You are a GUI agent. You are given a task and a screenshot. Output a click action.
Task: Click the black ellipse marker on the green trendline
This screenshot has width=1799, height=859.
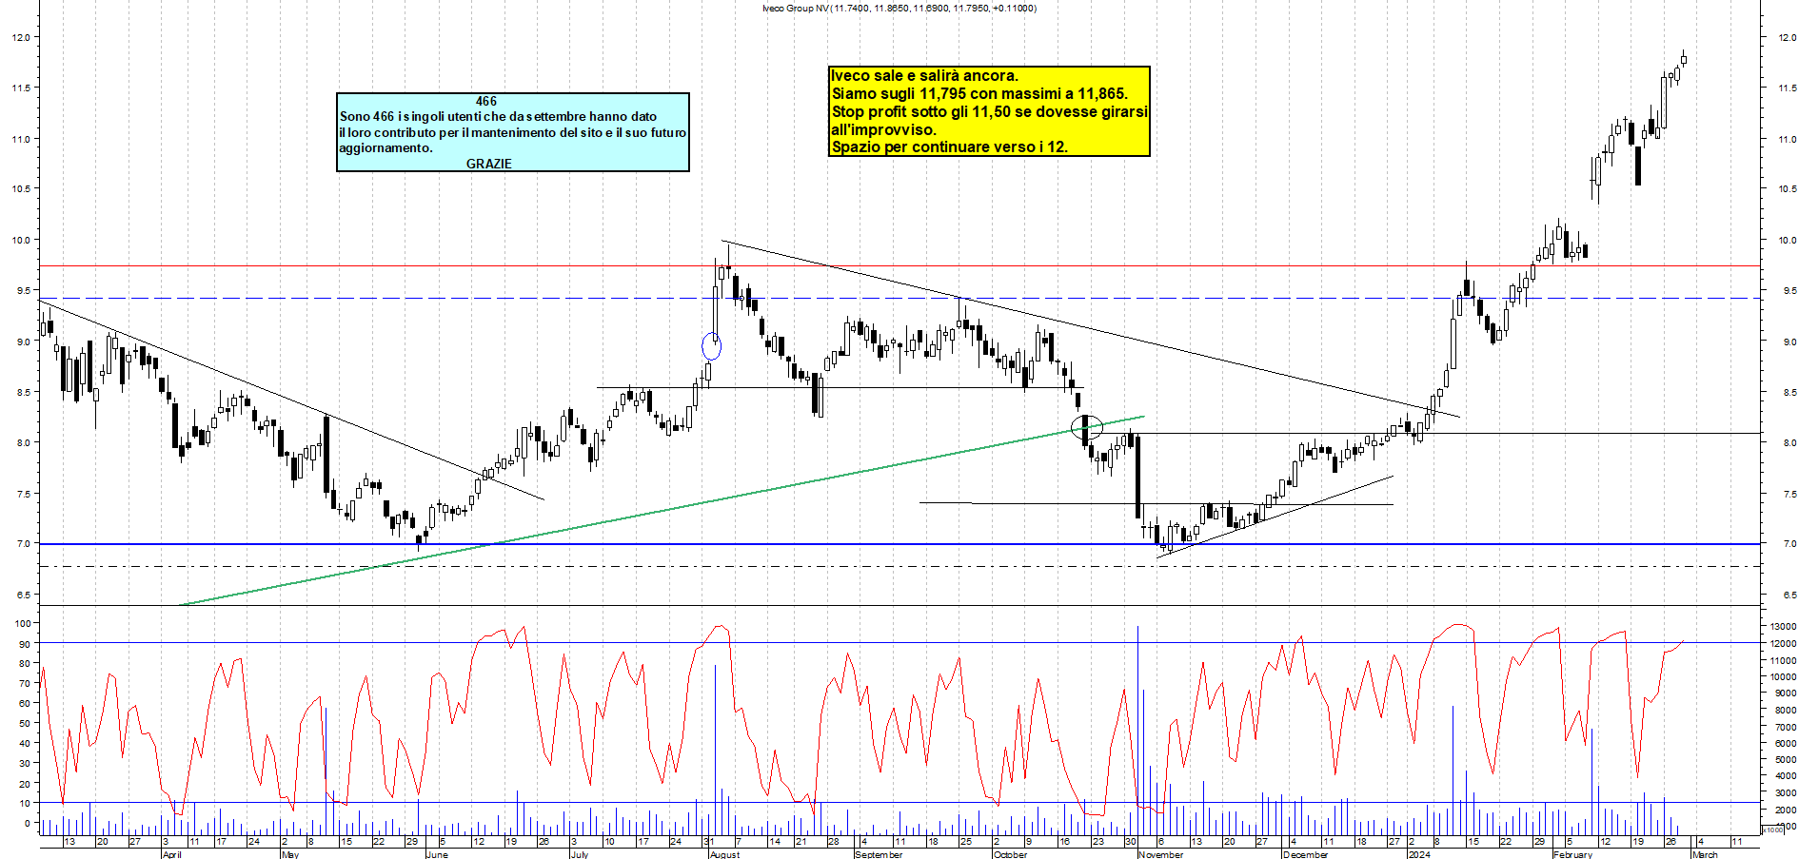point(1087,427)
